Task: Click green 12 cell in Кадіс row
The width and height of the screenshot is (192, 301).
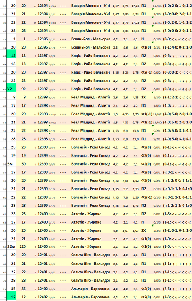Action: 12,55
